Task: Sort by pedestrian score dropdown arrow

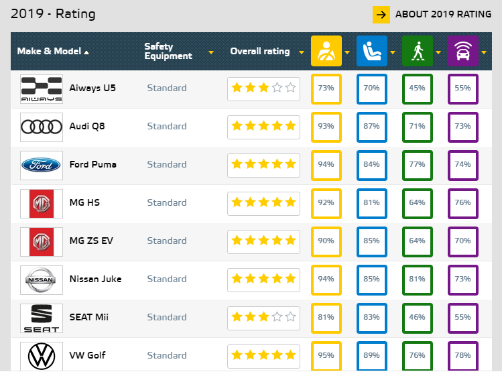Action: [x=438, y=52]
